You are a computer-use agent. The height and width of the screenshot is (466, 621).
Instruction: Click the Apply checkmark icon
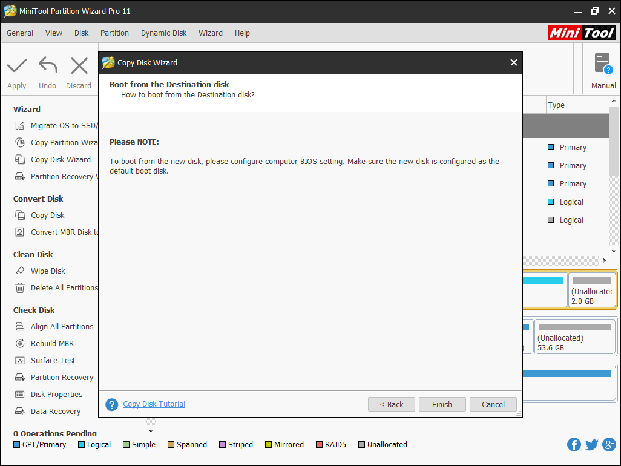pyautogui.click(x=16, y=66)
